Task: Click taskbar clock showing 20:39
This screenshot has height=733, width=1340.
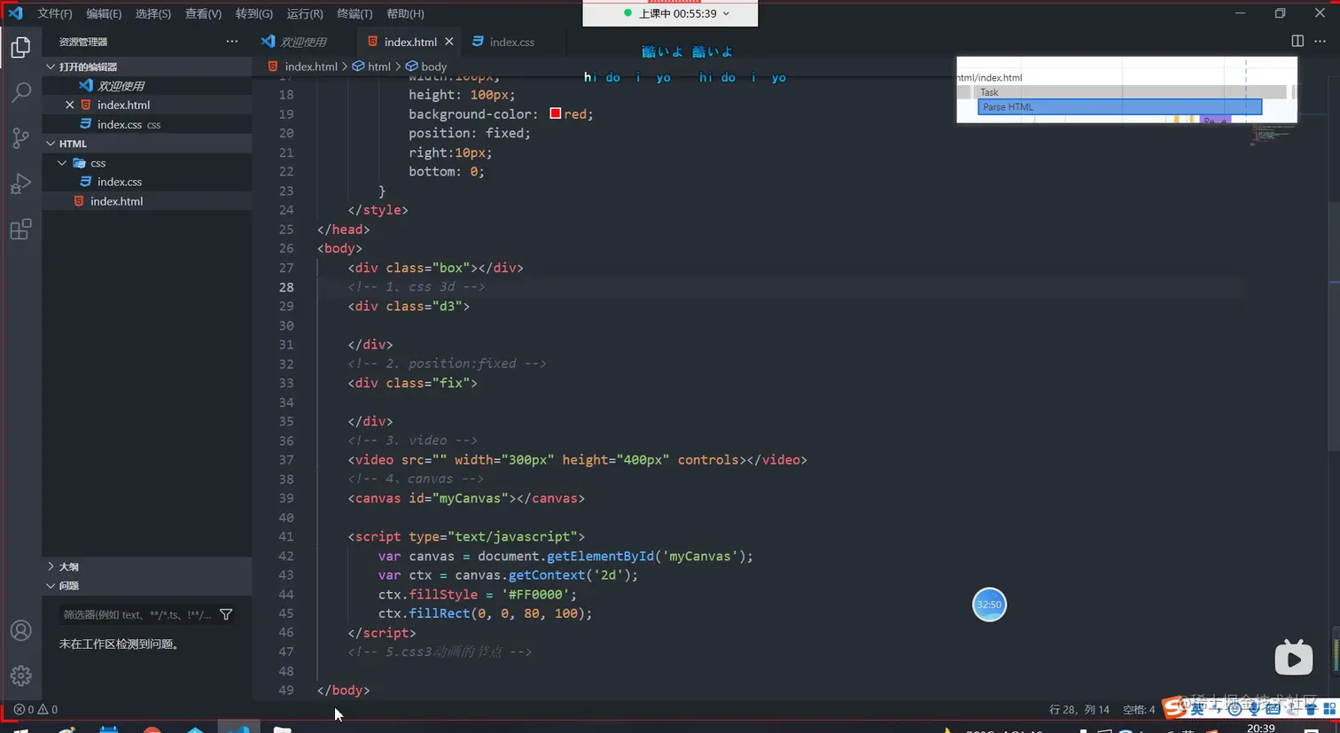Action: click(1261, 728)
